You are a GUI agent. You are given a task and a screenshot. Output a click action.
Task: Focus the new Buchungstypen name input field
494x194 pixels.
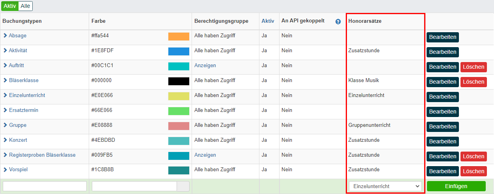pos(45,186)
